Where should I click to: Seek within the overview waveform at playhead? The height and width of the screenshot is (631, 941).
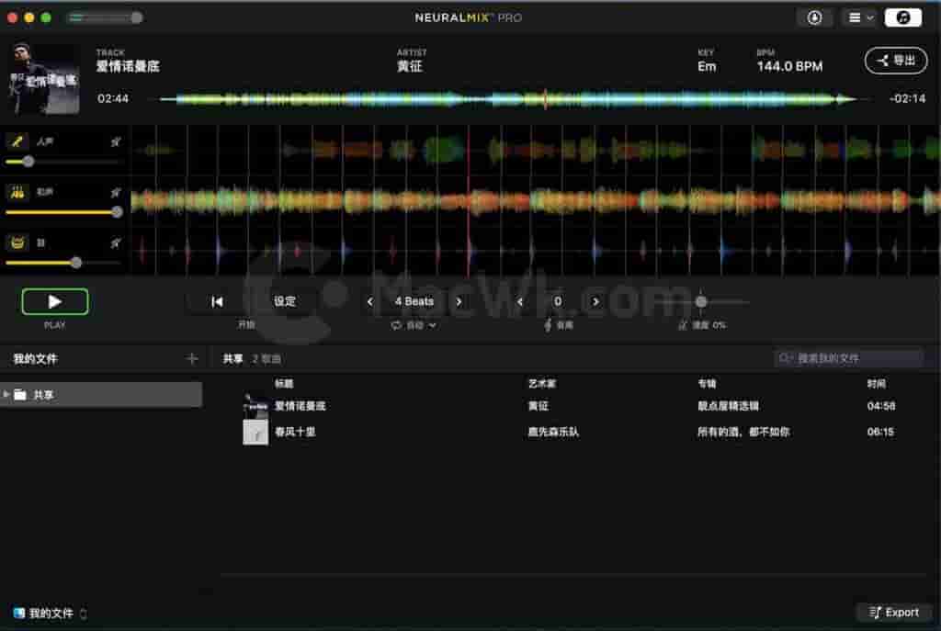point(545,99)
